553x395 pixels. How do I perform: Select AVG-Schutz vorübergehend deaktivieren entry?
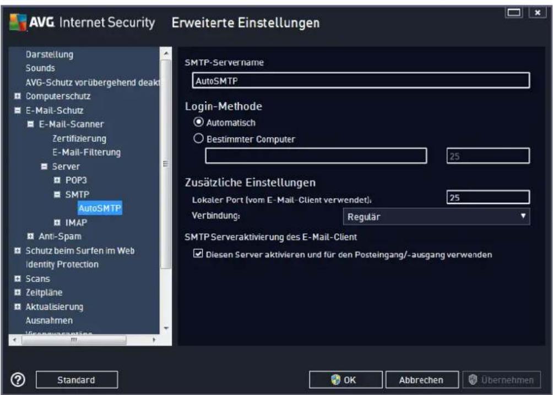[x=93, y=83]
